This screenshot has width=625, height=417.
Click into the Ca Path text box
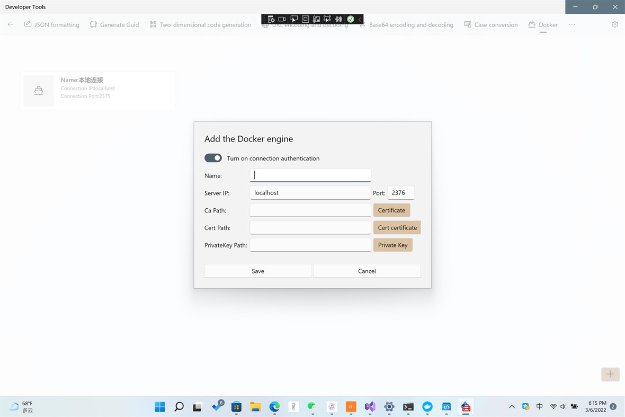pos(310,210)
